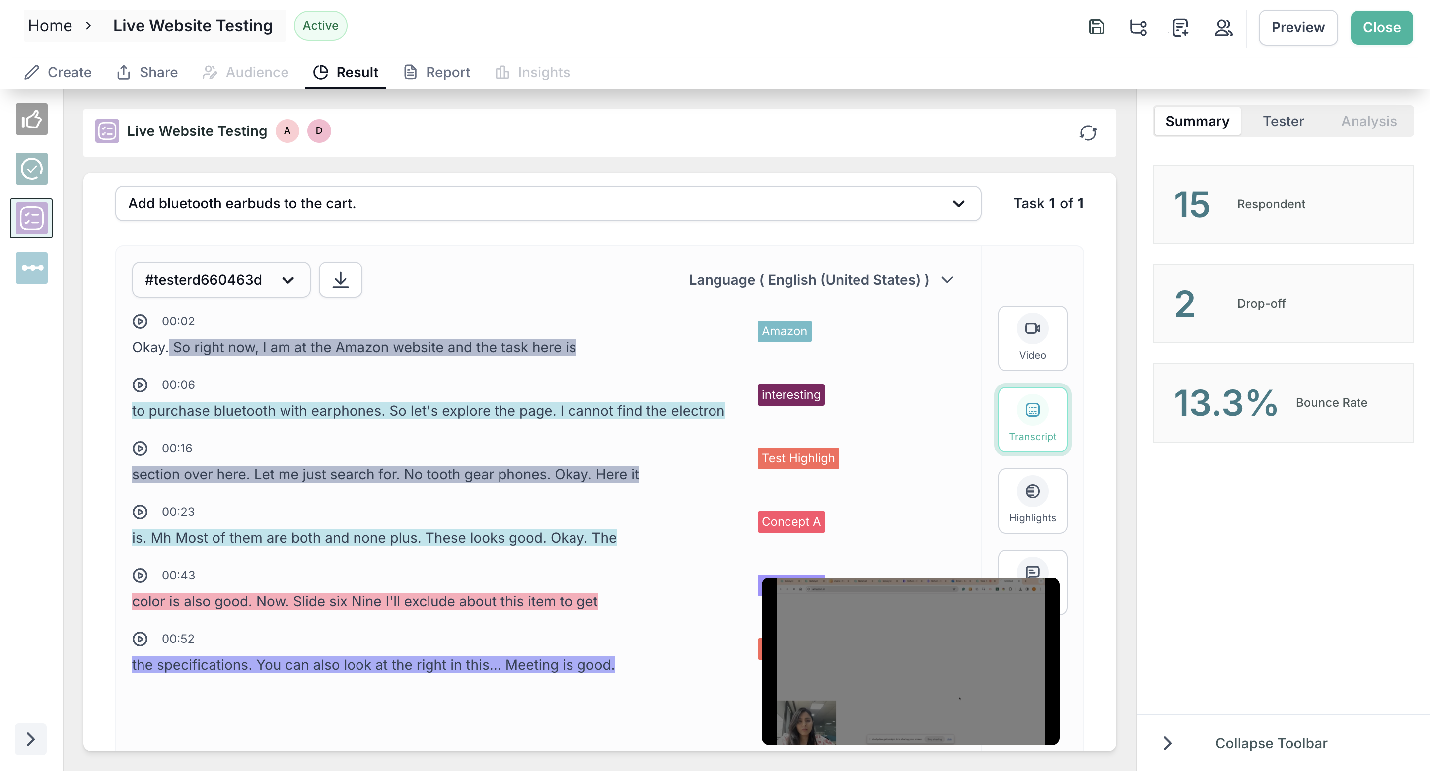Image resolution: width=1430 pixels, height=771 pixels.
Task: Open the Video view panel
Action: (x=1033, y=338)
